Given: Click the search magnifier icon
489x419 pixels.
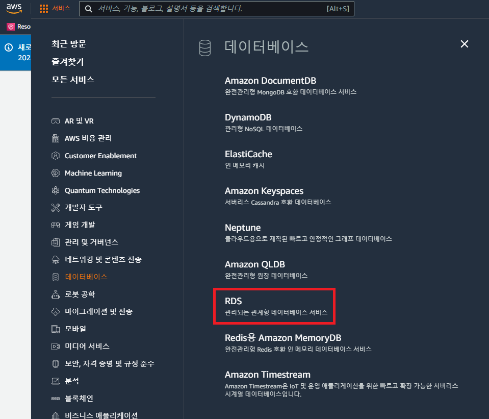Looking at the screenshot, I should [x=89, y=9].
